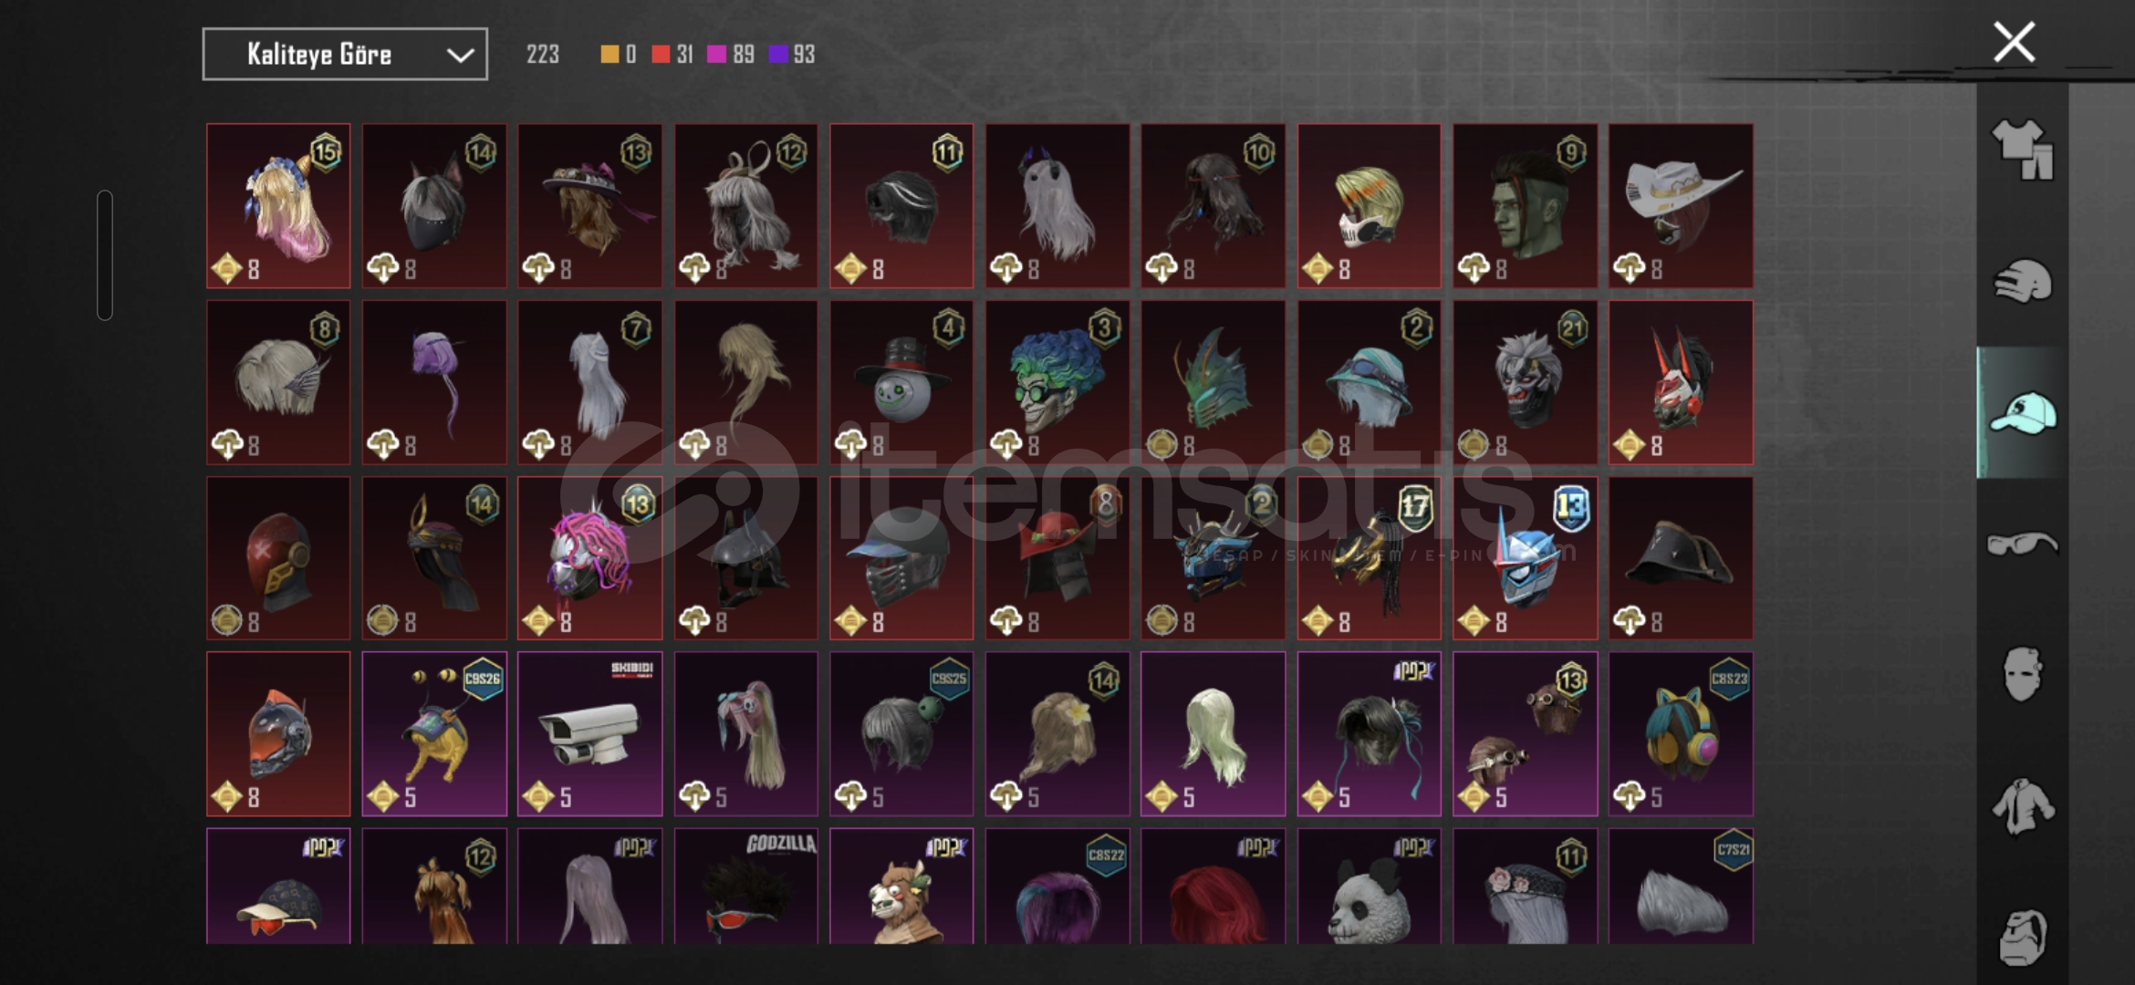The width and height of the screenshot is (2135, 985).
Task: Select the cap headwear category icon
Action: (2022, 412)
